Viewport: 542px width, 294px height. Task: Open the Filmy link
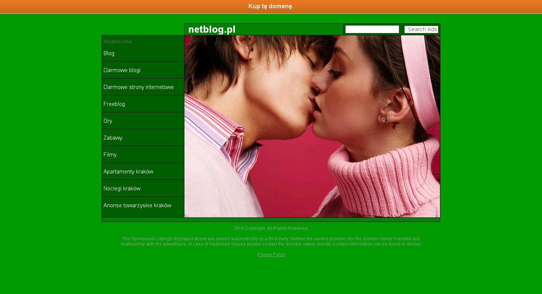[110, 155]
